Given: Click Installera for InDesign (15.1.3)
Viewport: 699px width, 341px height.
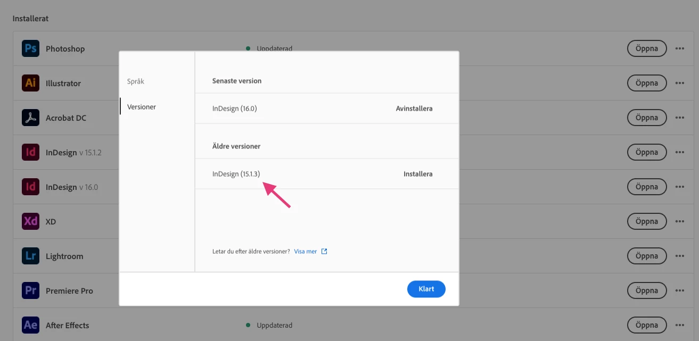Looking at the screenshot, I should (418, 174).
